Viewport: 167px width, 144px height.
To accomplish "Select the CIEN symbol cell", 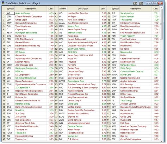I will tap(63, 104).
